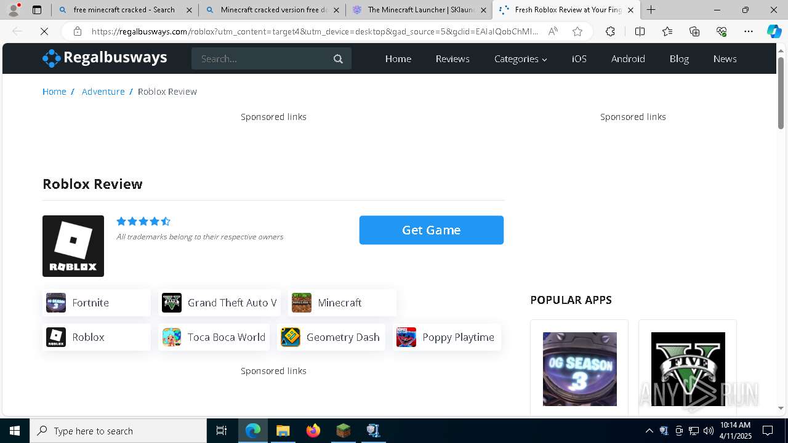Switch to Minecraft cracked version free tab
Viewport: 788px width, 443px height.
272,10
